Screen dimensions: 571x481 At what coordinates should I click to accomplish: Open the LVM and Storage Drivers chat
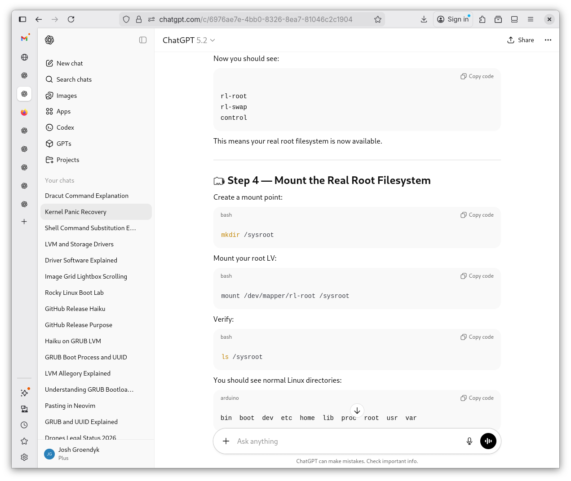pyautogui.click(x=79, y=244)
